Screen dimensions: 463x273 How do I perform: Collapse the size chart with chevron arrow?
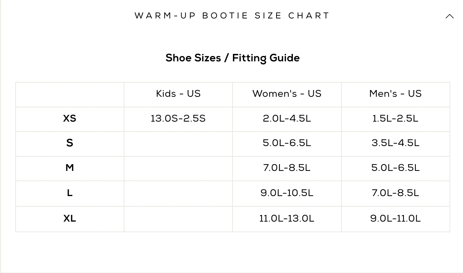click(x=449, y=16)
